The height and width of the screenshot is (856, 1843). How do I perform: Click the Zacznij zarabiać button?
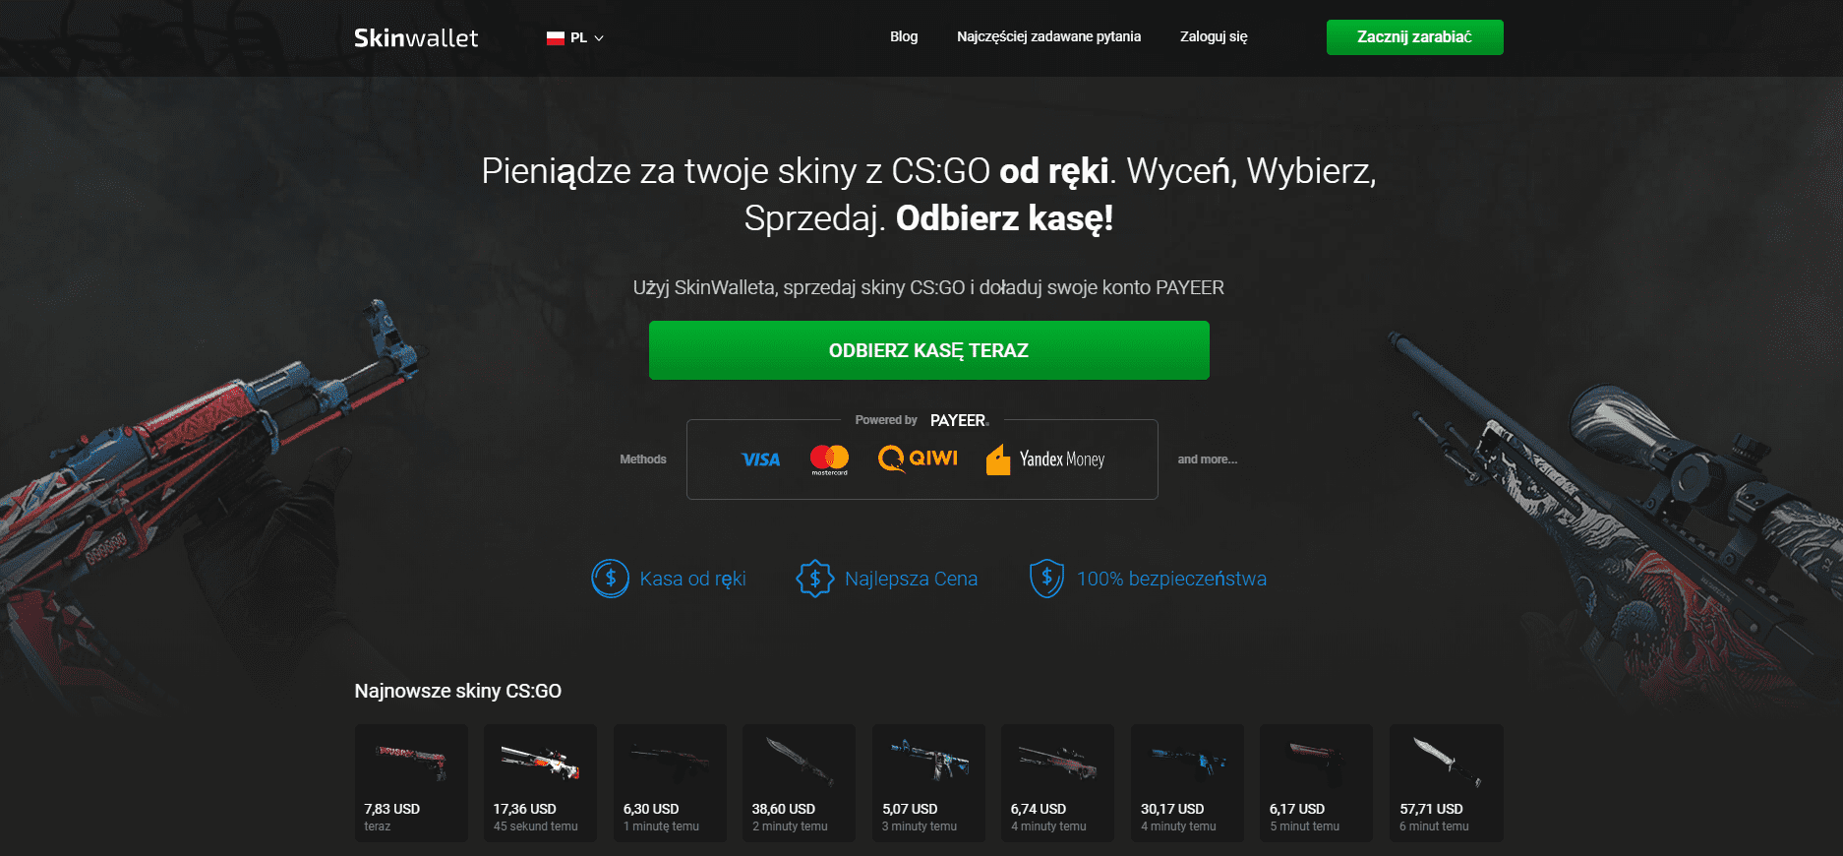click(x=1414, y=37)
